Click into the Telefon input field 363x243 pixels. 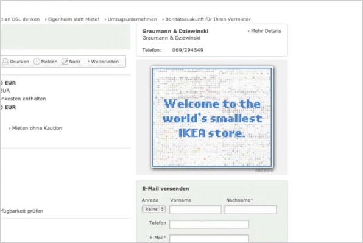209,224
